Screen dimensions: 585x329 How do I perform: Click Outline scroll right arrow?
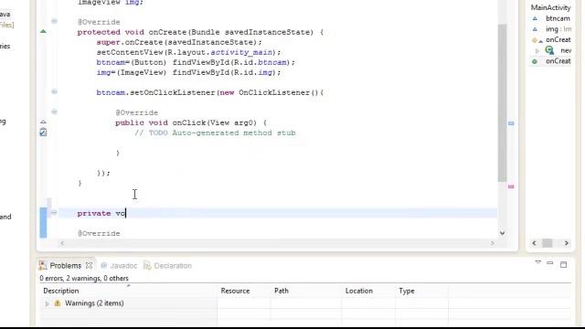click(567, 243)
